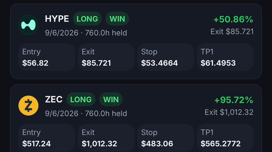Select the HYPE LONG badge
Viewport: 272px width, 152px height.
[x=87, y=19]
